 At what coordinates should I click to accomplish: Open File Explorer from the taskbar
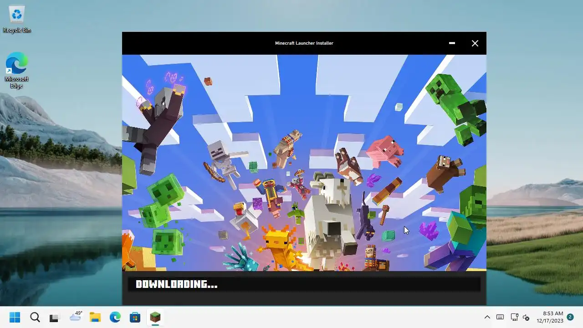click(x=95, y=317)
